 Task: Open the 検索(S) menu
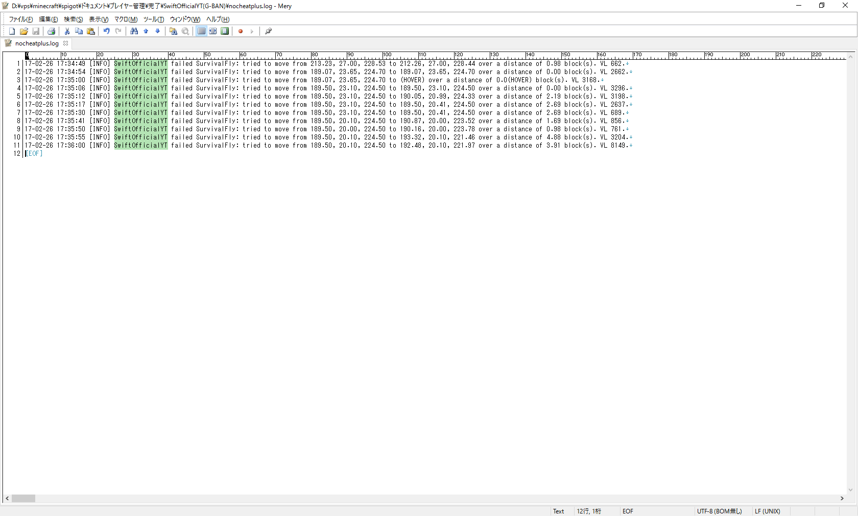(x=74, y=19)
